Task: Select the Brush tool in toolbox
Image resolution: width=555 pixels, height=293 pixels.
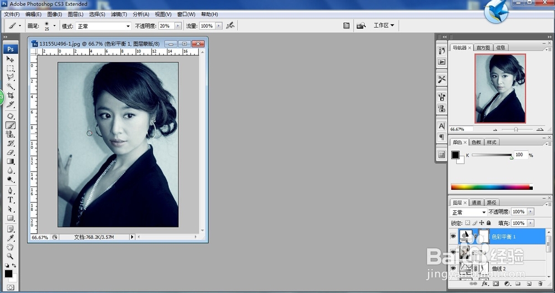Action: click(10, 125)
